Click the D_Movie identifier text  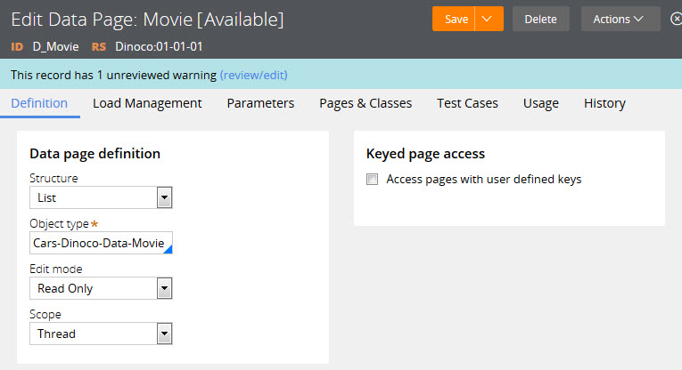click(55, 47)
